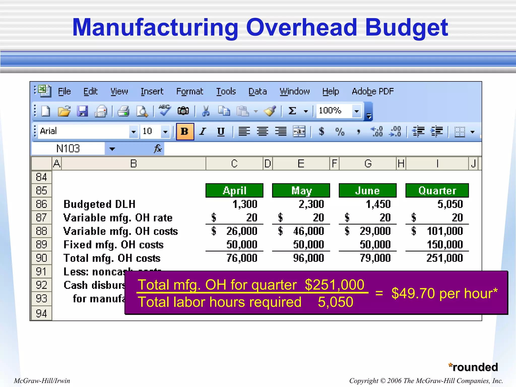Viewport: 516px width, 387px height.
Task: Open the Tools menu
Action: (x=226, y=91)
